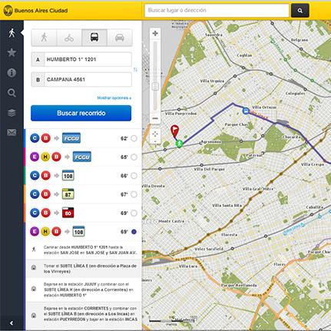Open the map layers icon in sidebar
The image size is (331, 331).
12,113
